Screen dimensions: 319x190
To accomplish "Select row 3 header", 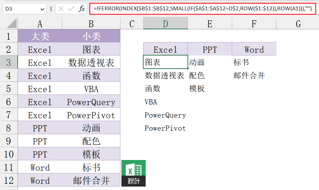I will click(9, 62).
